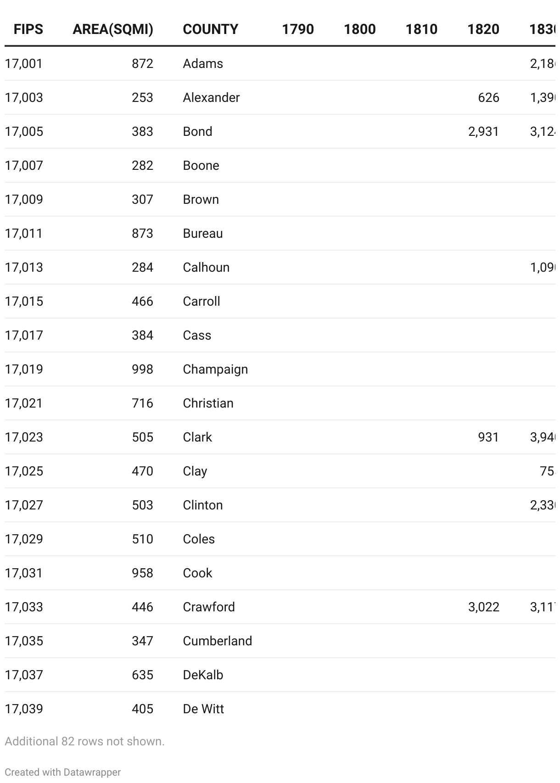Click the COUNTY column header
This screenshot has width=560, height=783.
point(210,29)
